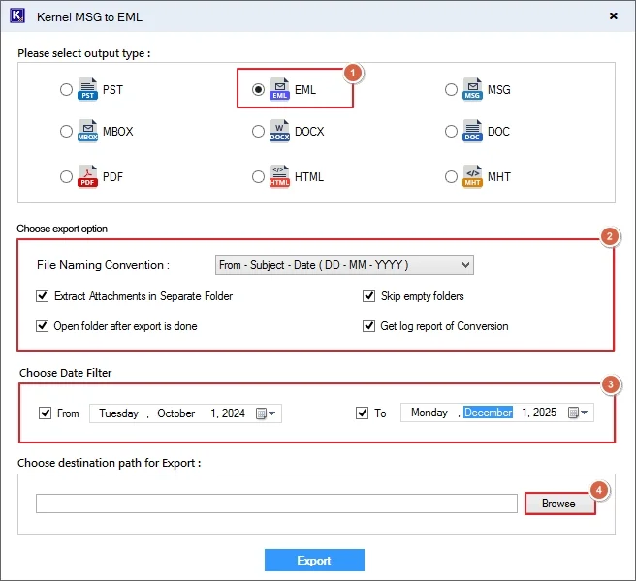The image size is (636, 581).
Task: Expand the To date dropdown arrow
Action: [584, 413]
